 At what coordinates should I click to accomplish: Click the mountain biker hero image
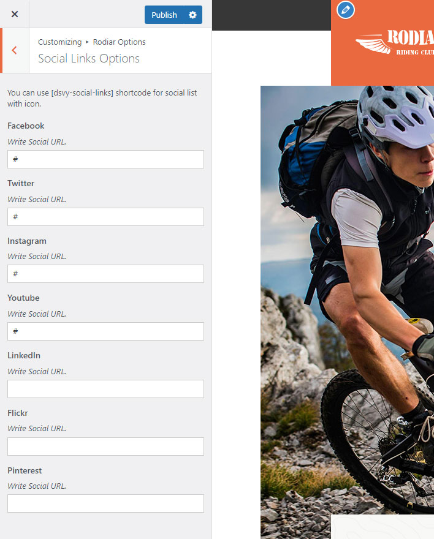pos(348,300)
